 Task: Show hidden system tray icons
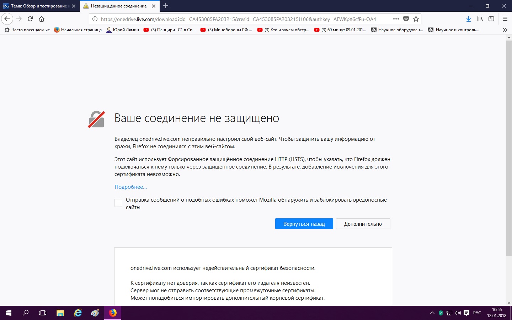[x=432, y=313]
